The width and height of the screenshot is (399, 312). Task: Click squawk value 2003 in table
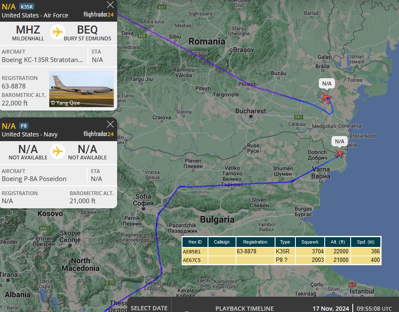point(318,260)
